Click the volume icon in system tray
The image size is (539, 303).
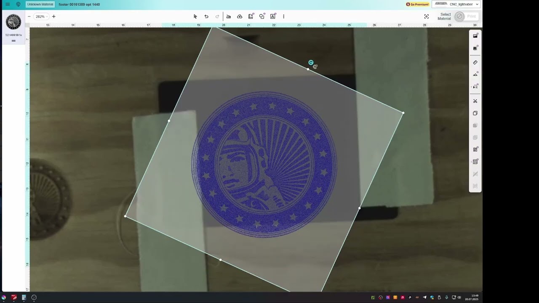[459, 298]
